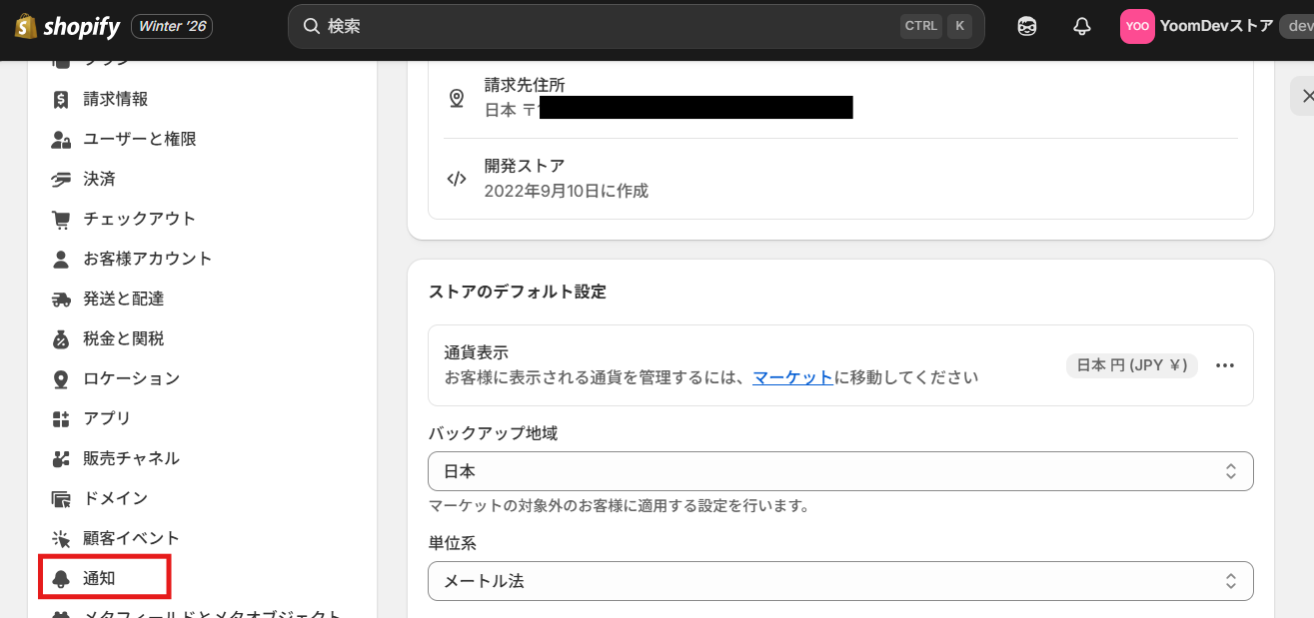Viewport: 1314px width, 618px height.
Task: Click the YOO store avatar
Action: tap(1137, 27)
